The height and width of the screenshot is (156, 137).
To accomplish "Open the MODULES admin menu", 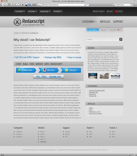I will (x=45, y=11).
